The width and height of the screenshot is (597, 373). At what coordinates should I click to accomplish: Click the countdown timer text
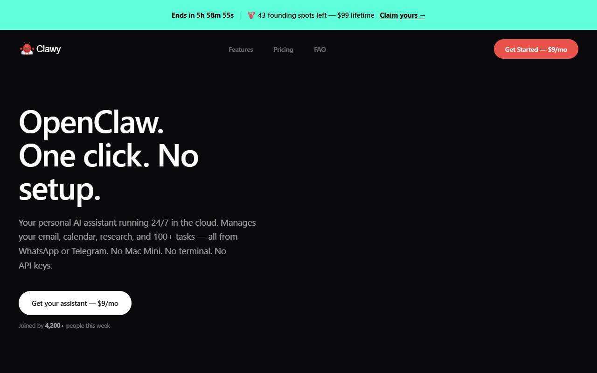[x=202, y=15]
